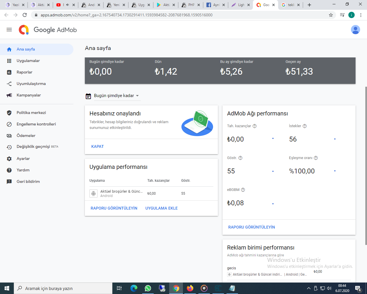
Task: Click the İstekler value 56
Action: pos(293,139)
